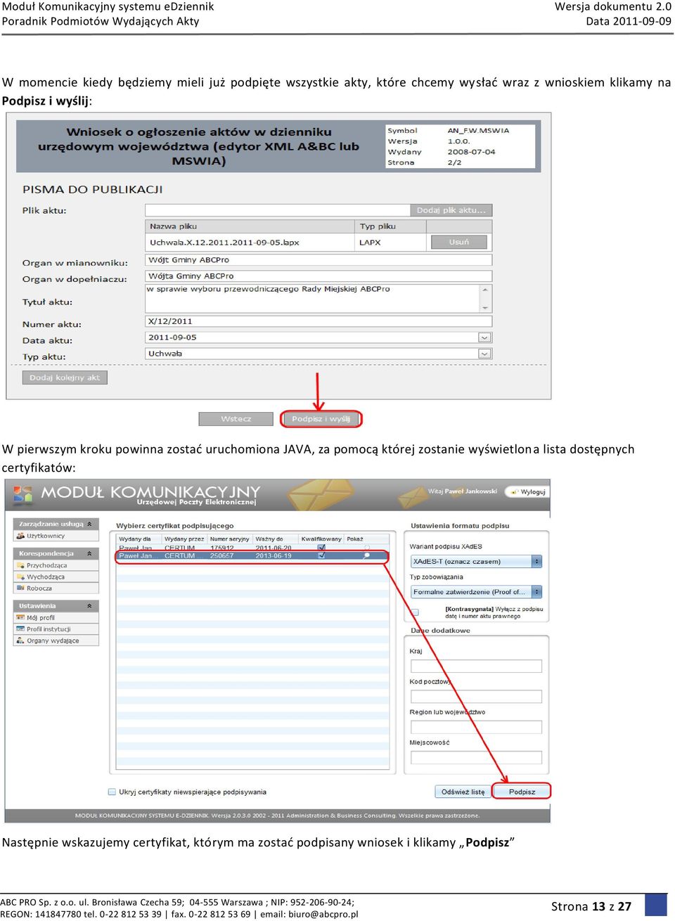Click the Kwalifikowany column header

321,539
